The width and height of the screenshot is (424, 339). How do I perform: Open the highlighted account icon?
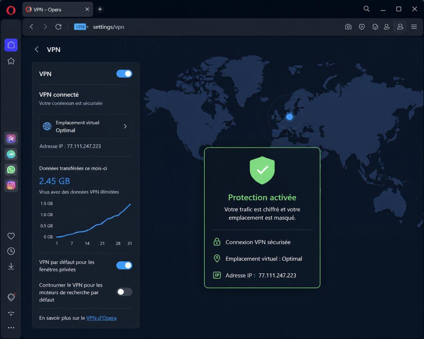click(x=400, y=27)
